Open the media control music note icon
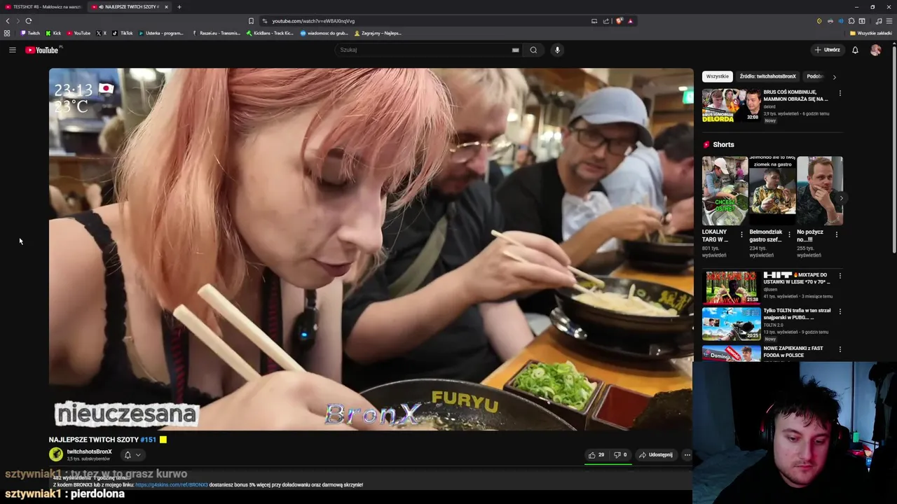The image size is (897, 504). (879, 21)
